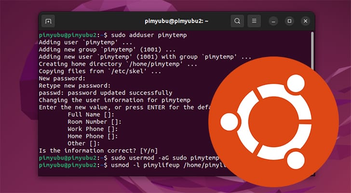
Task: Click the 'Room Number []:' line
Action: (94, 122)
